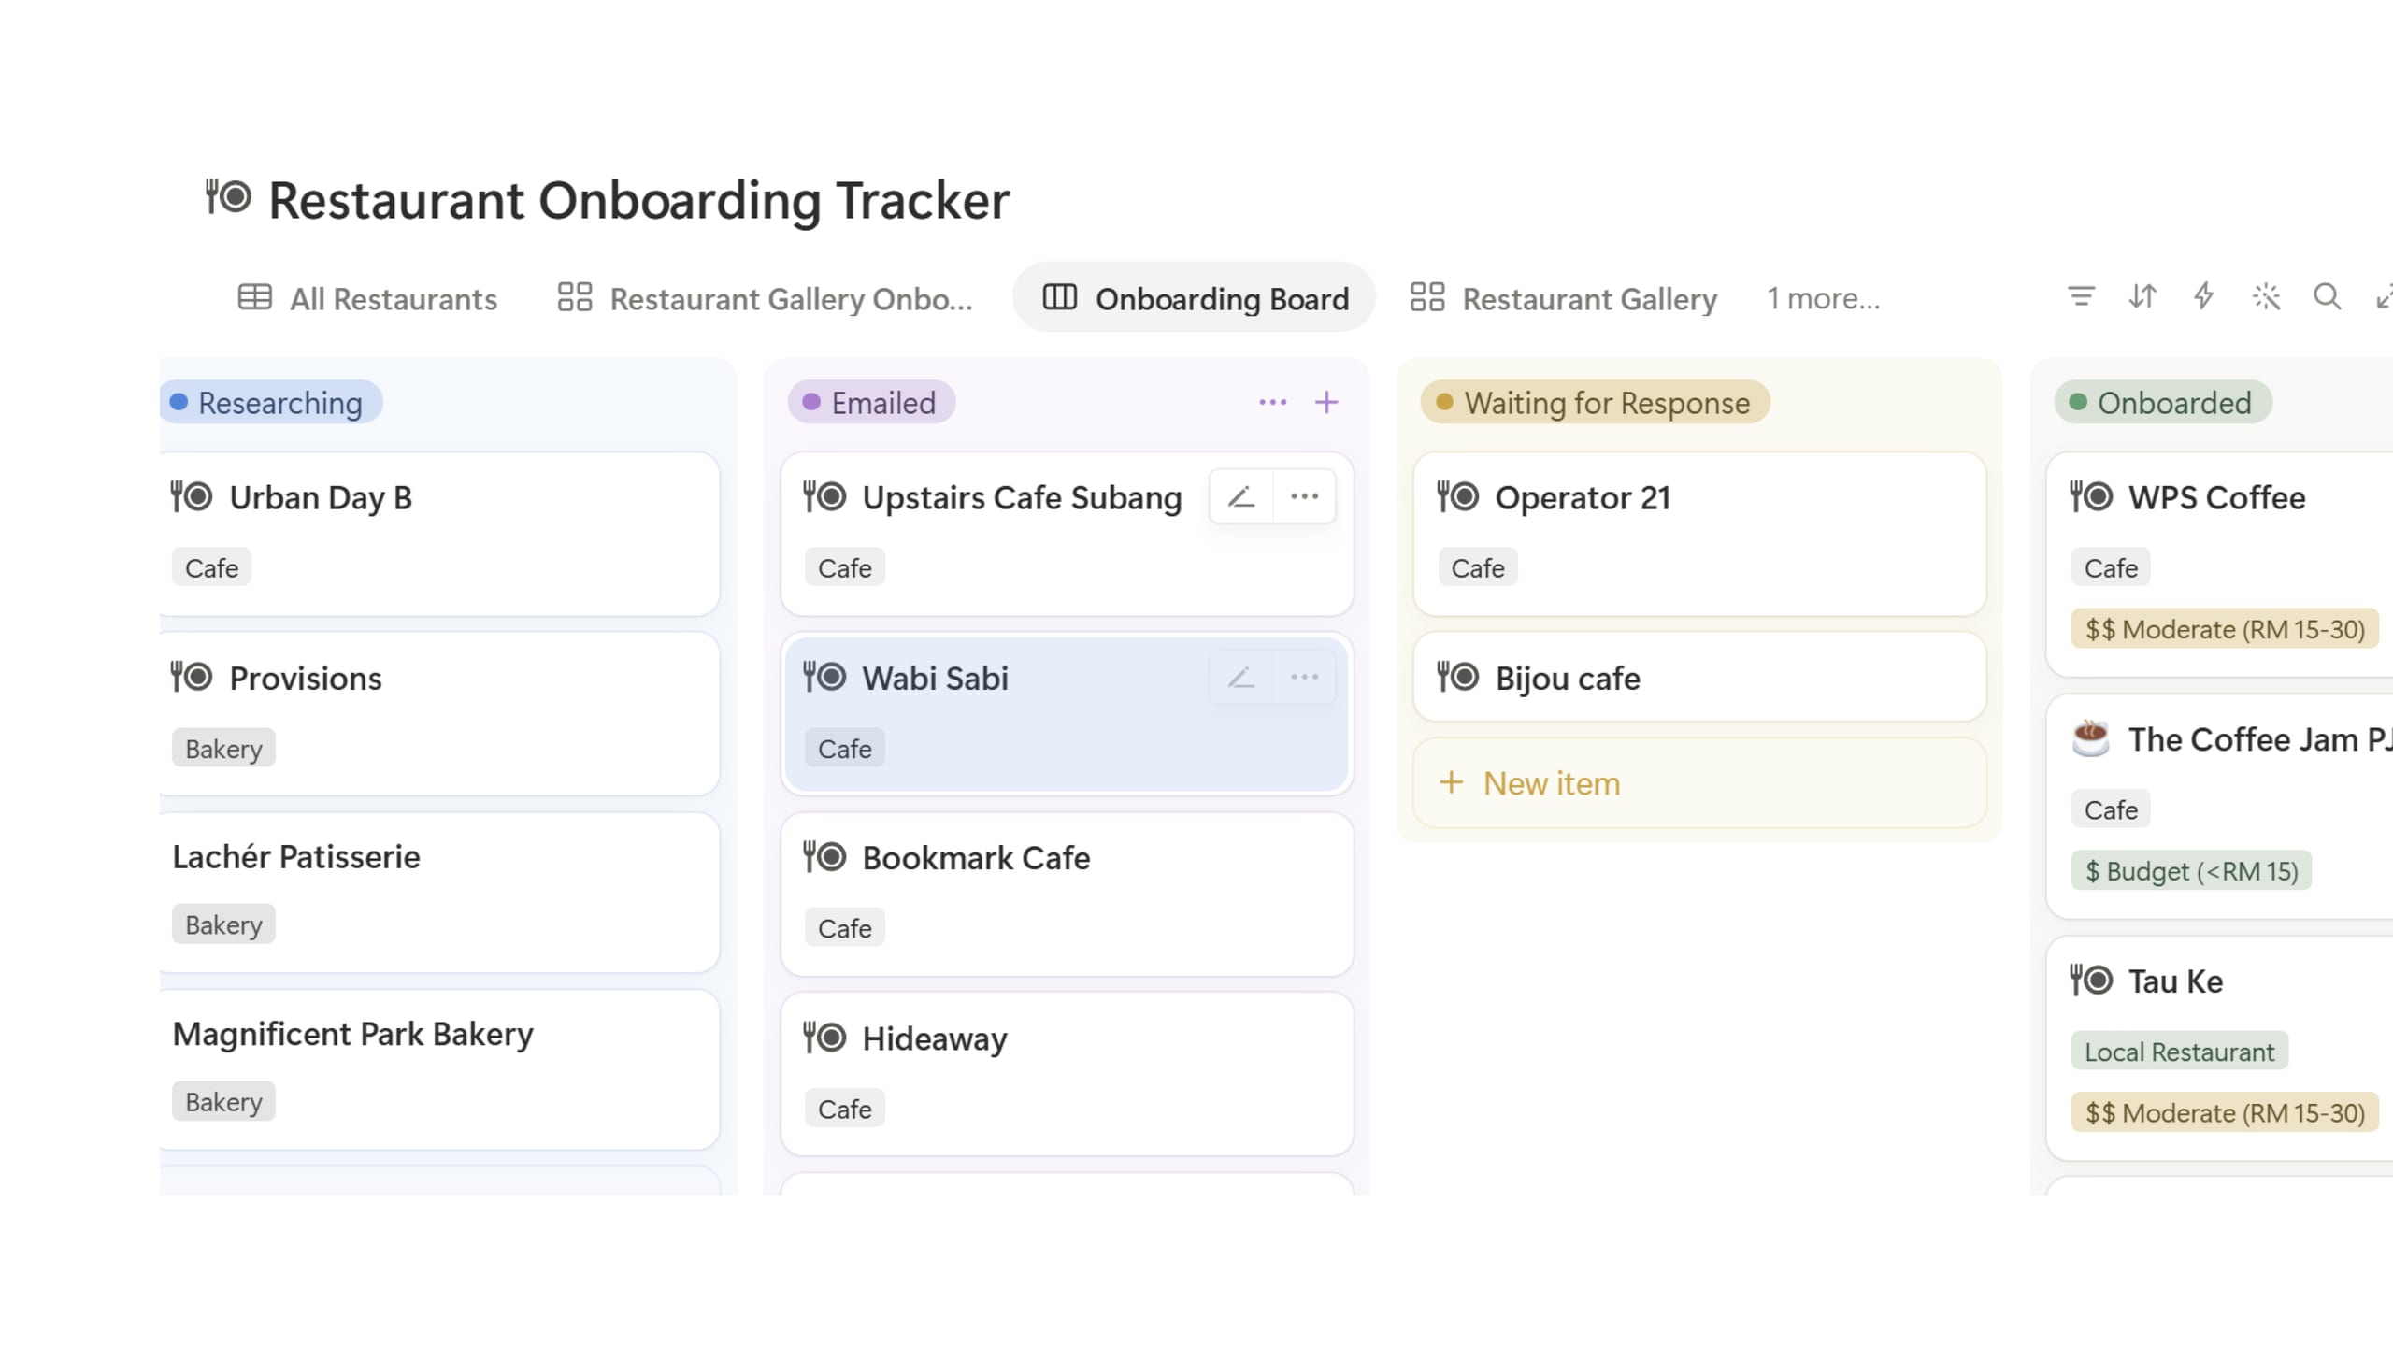Viewport: 2393px width, 1346px height.
Task: Click the Researching column status label
Action: 269,403
